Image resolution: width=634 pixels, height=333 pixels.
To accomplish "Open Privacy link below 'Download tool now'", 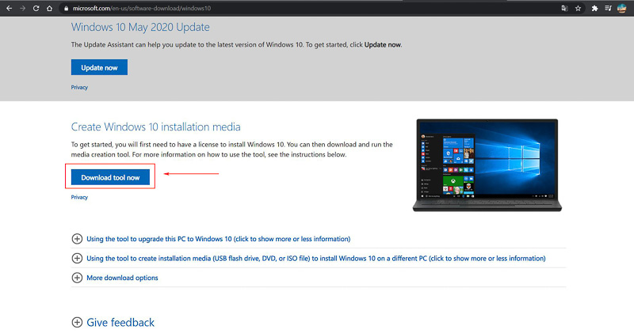I will [79, 198].
